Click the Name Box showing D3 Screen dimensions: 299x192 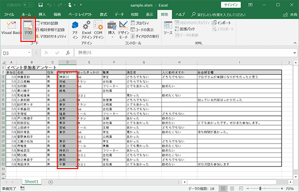(15, 53)
